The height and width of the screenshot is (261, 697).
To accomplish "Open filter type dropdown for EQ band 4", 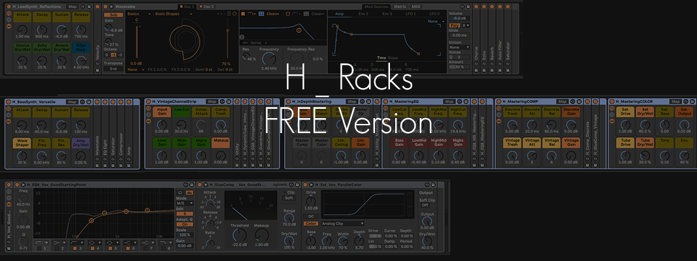I will (94, 242).
